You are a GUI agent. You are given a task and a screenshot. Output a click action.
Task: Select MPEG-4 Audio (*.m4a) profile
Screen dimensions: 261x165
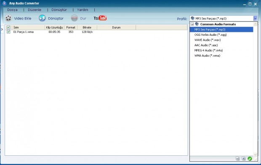tap(221, 50)
